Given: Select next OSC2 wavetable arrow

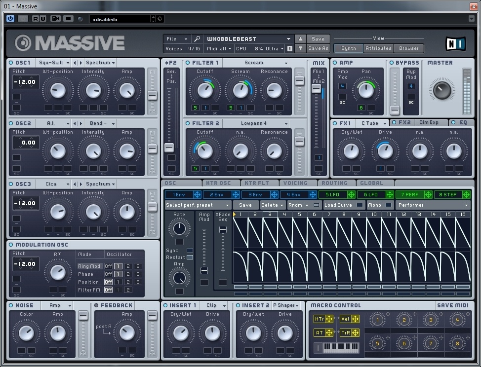Looking at the screenshot, I should click(x=81, y=123).
